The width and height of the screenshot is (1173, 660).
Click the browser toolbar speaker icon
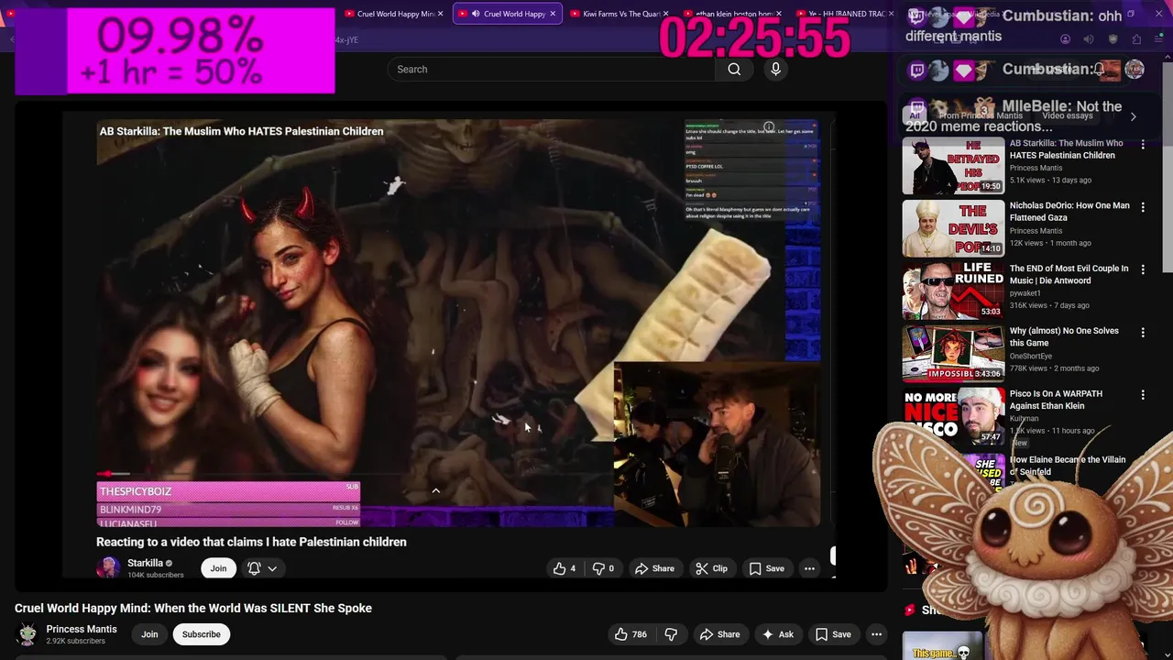(1089, 39)
